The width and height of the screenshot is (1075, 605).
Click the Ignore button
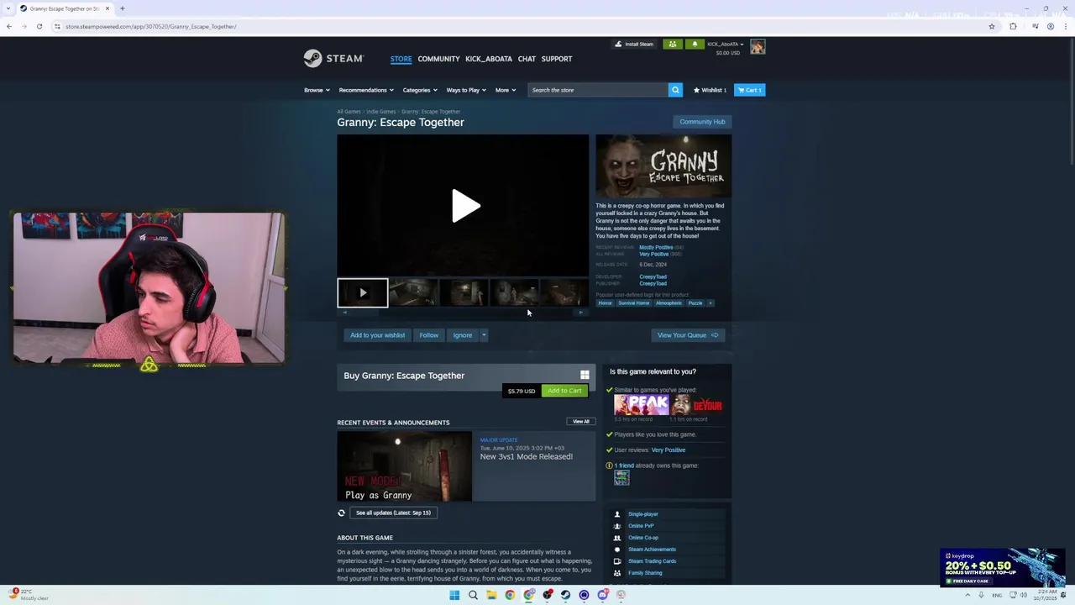(462, 335)
